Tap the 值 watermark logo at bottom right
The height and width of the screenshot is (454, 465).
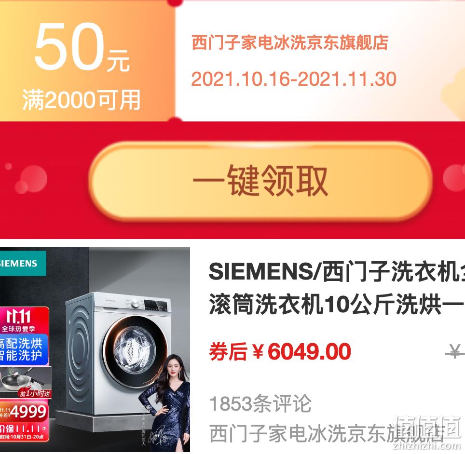426,432
